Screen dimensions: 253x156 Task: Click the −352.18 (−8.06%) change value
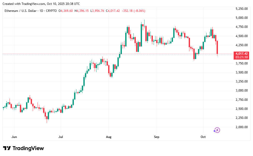pos(133,11)
